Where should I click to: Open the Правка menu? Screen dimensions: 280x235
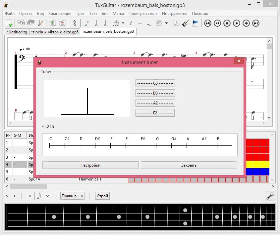[x=26, y=14]
